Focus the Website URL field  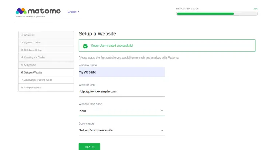[x=121, y=91]
